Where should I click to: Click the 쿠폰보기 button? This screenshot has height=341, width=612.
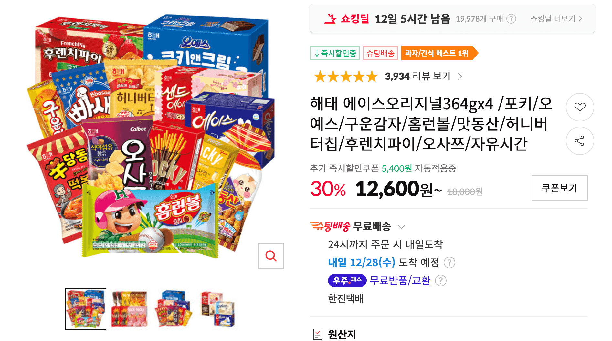coord(559,188)
